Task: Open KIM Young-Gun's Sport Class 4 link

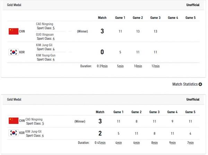Action: pyautogui.click(x=53, y=59)
